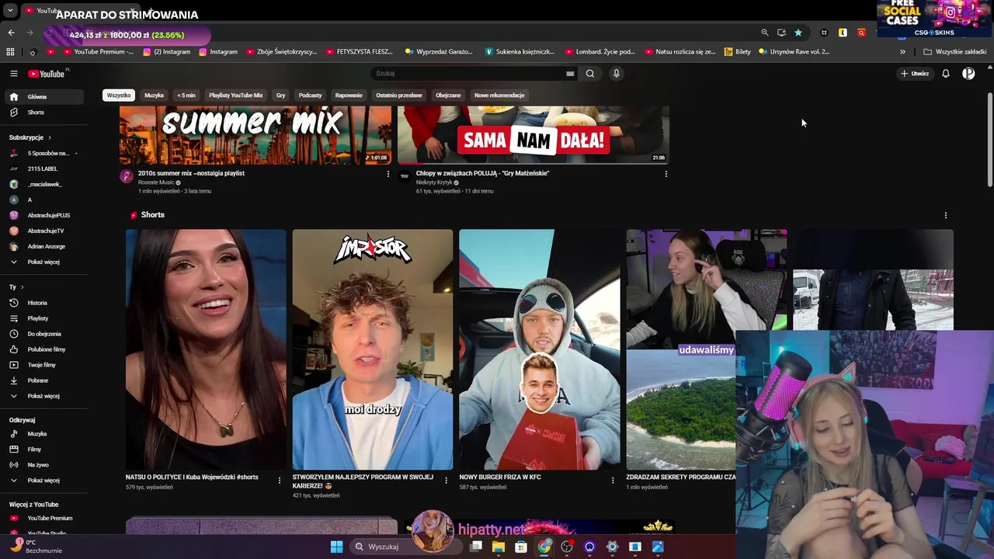The height and width of the screenshot is (559, 994).
Task: Open Do obejrzenia watch-later list
Action: click(x=44, y=334)
